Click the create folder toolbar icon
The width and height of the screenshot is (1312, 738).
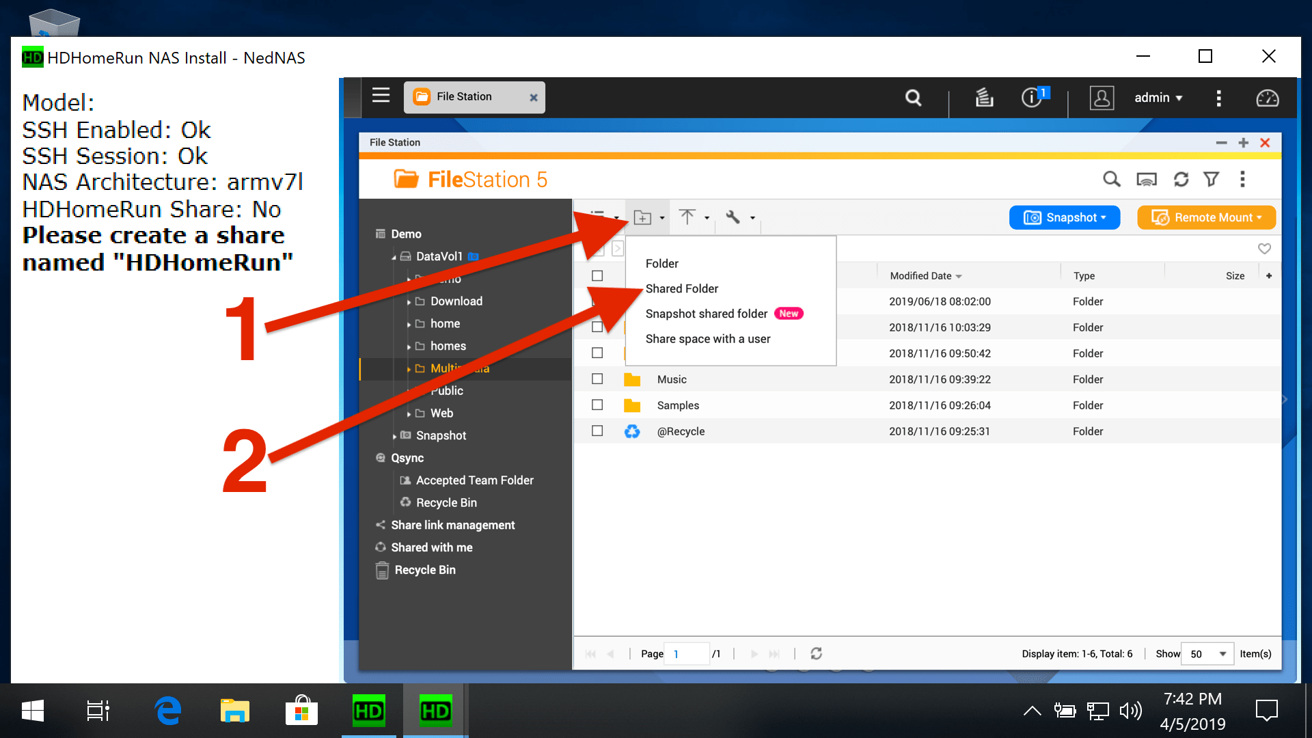point(643,217)
